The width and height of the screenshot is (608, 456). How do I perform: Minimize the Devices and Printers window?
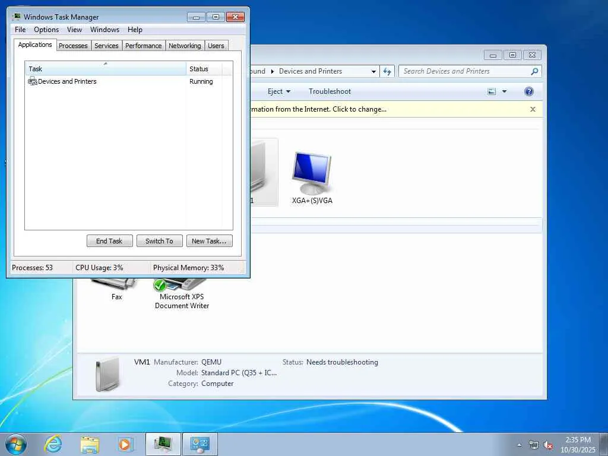click(493, 55)
